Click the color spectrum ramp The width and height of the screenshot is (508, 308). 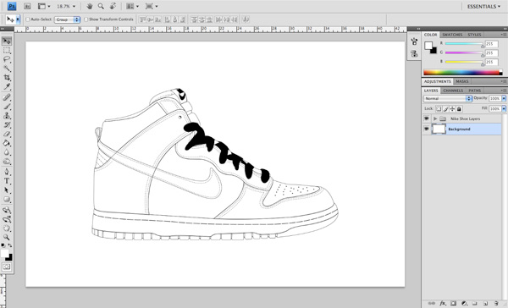(x=462, y=73)
